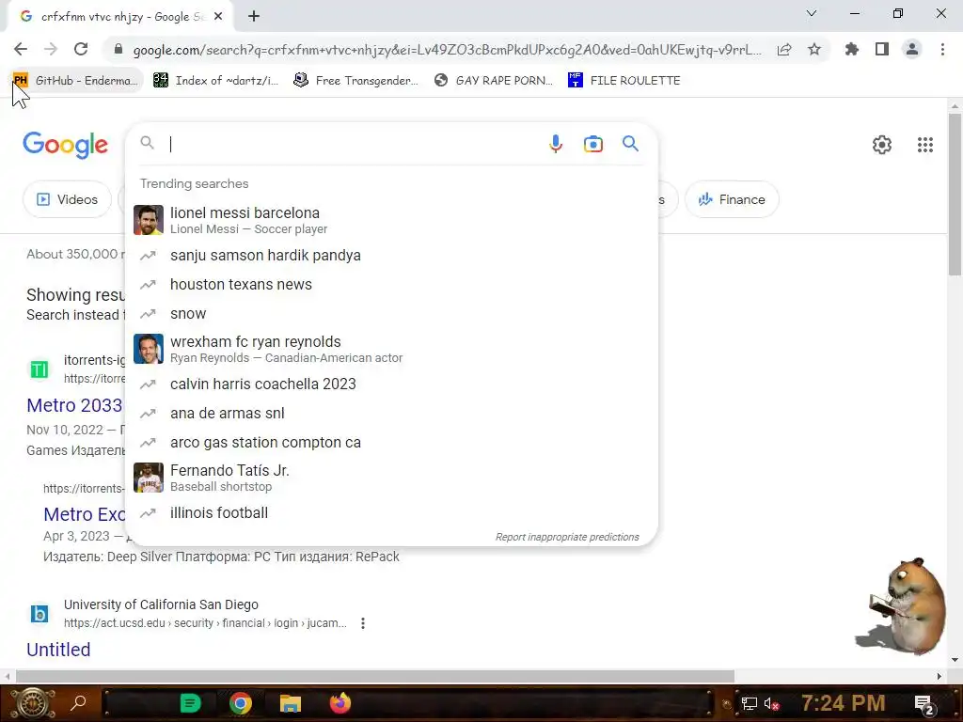
Task: Click Chrome icon in taskbar
Action: pyautogui.click(x=241, y=703)
